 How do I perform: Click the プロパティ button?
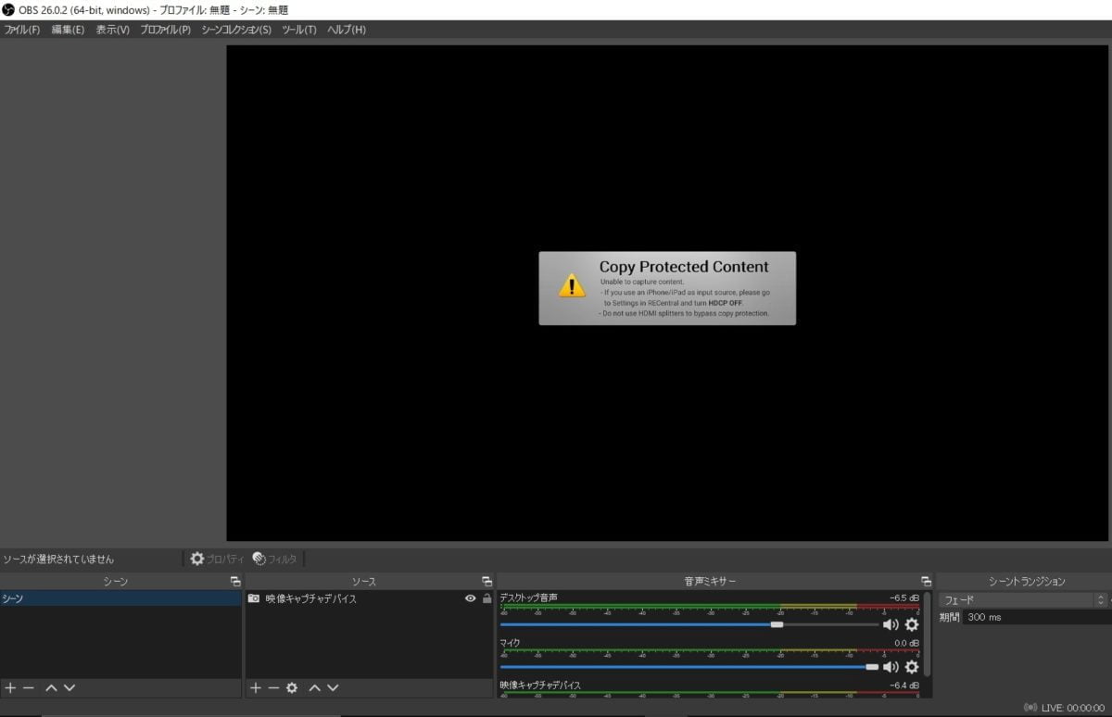pyautogui.click(x=217, y=559)
